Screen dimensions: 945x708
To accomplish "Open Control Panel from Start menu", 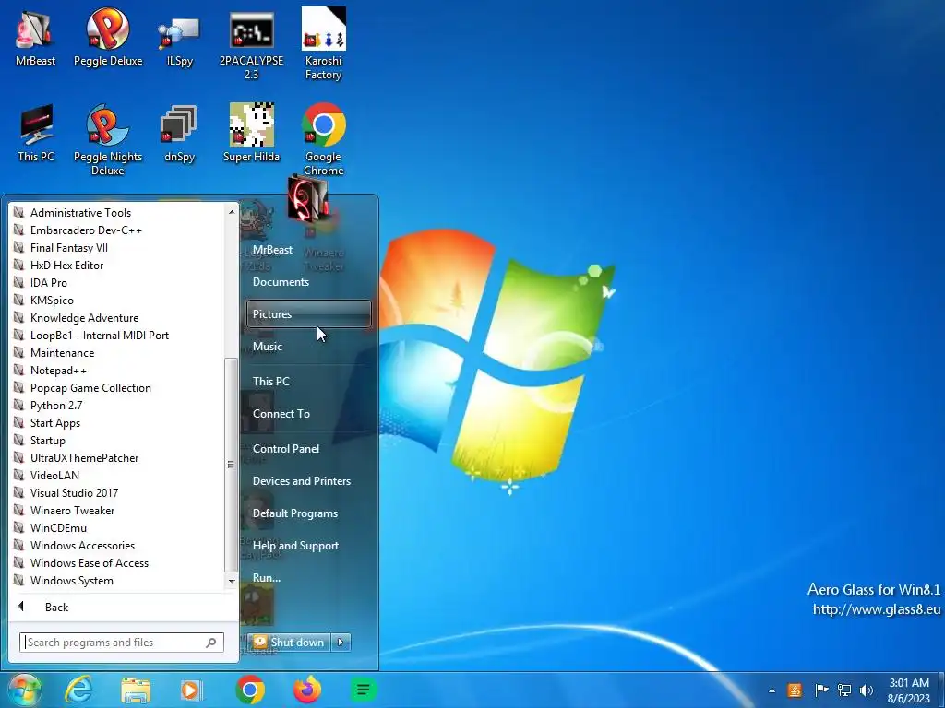I will [x=286, y=449].
